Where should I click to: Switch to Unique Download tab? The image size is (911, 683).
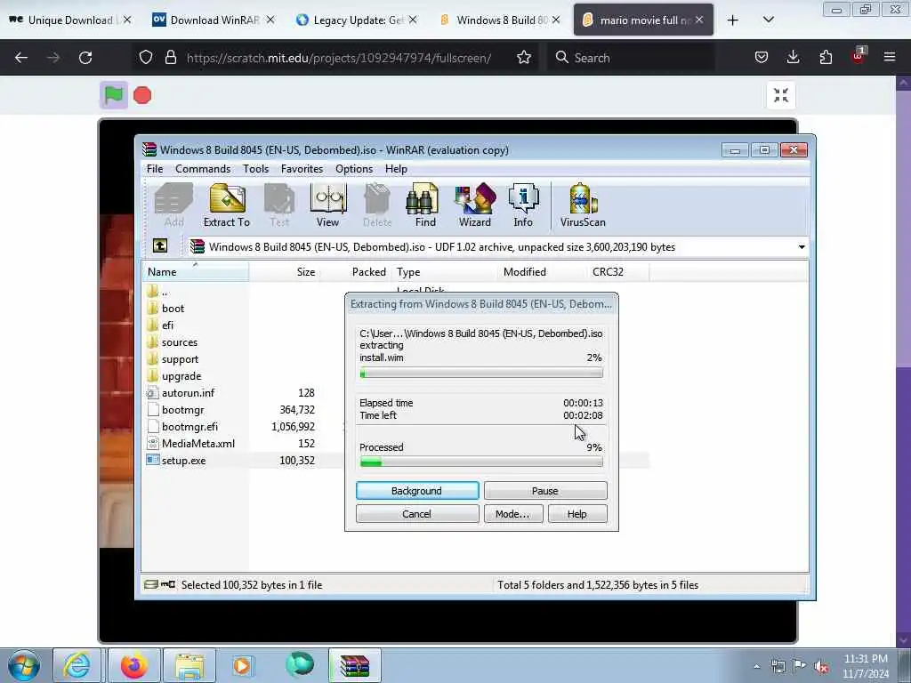(x=70, y=20)
